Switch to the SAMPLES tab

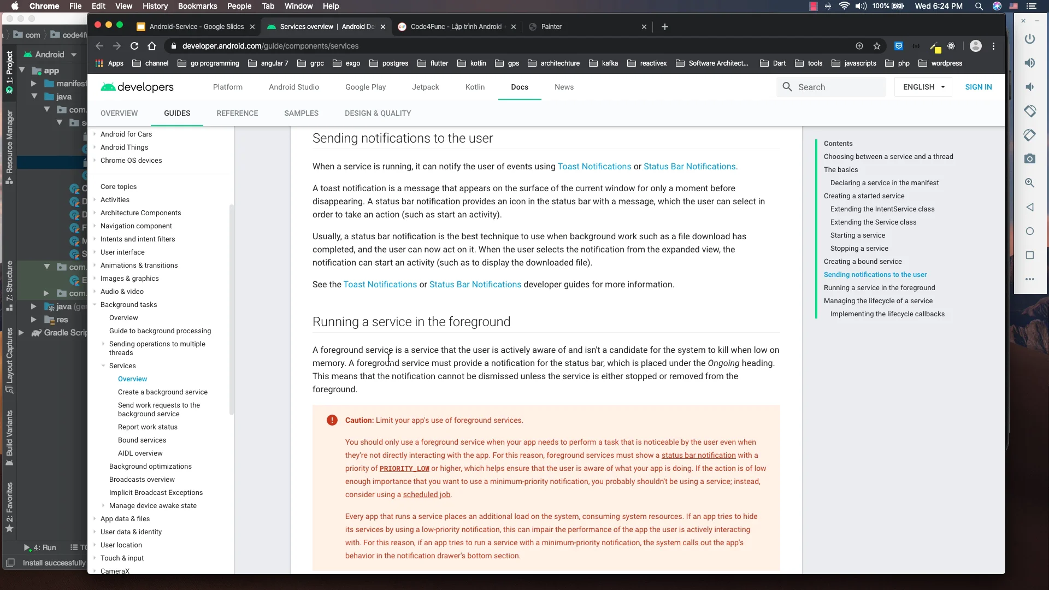point(301,113)
